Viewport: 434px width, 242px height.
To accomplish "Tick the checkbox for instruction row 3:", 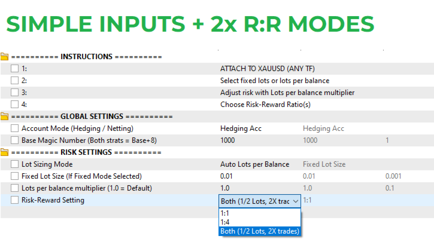I will [x=15, y=92].
